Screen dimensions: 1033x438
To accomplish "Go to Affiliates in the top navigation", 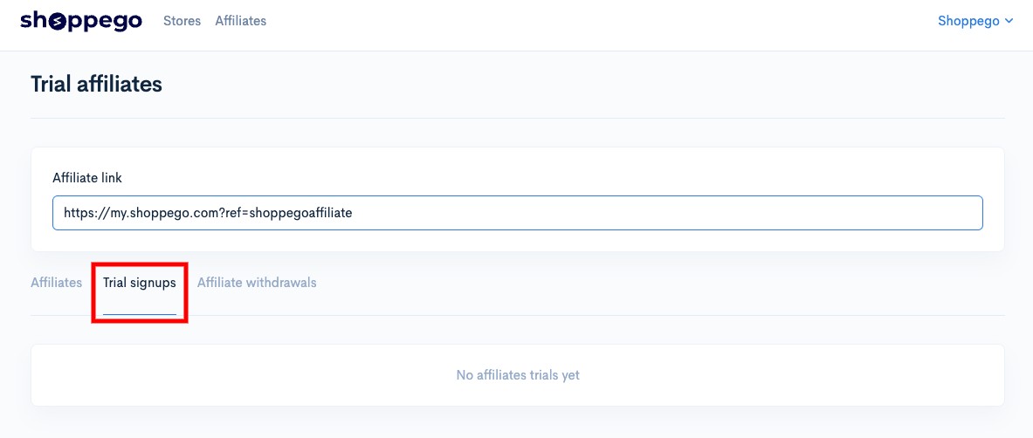I will pos(240,21).
